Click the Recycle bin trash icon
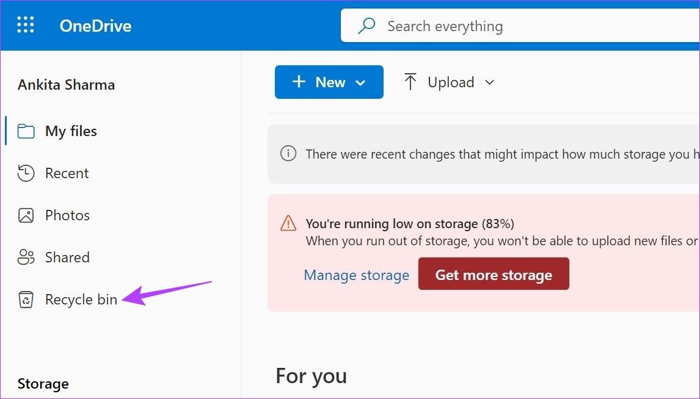The width and height of the screenshot is (700, 399). click(25, 299)
